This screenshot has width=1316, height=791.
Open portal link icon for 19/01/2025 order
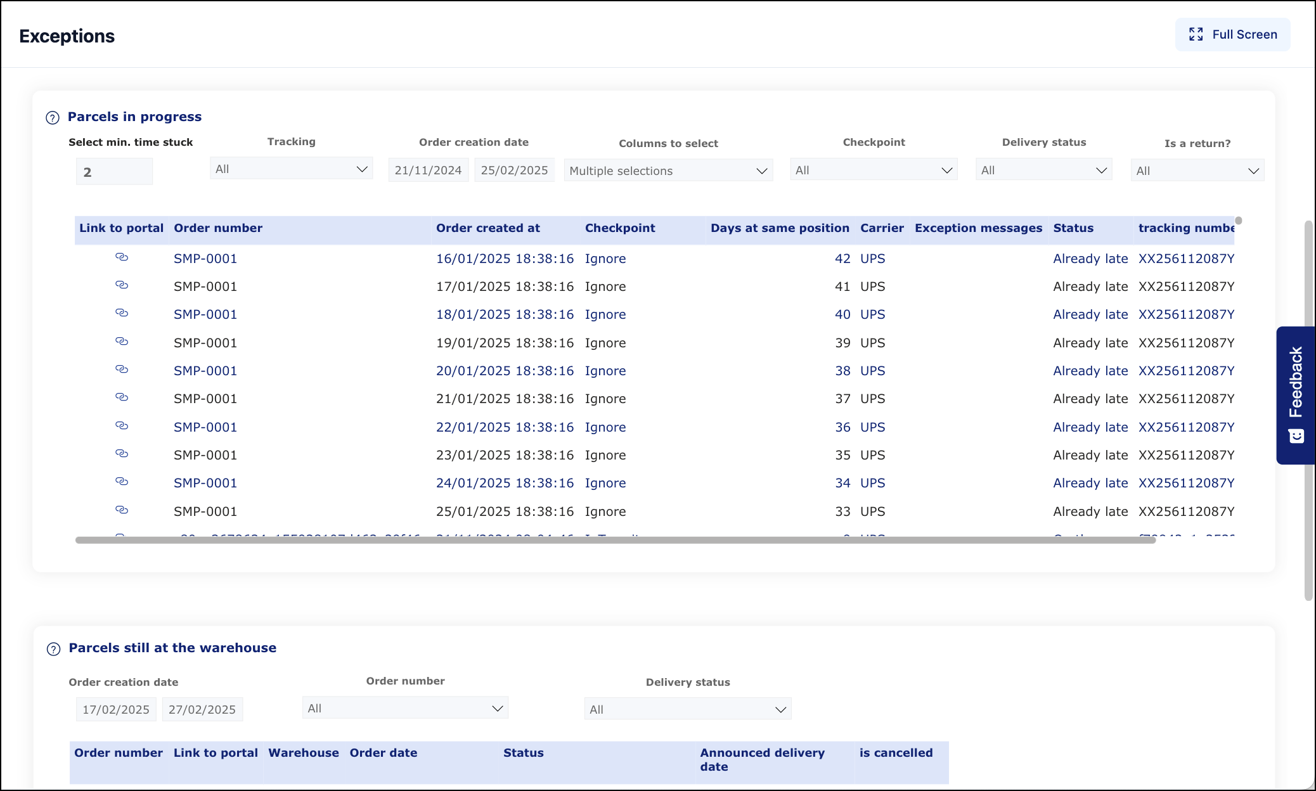tap(122, 342)
